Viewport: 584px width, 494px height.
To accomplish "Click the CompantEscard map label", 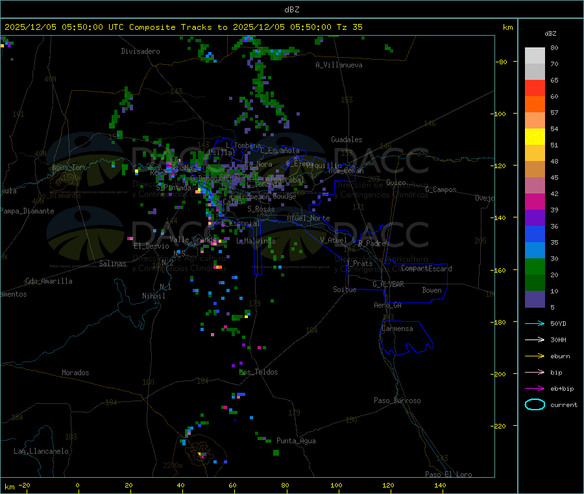I will pyautogui.click(x=426, y=269).
